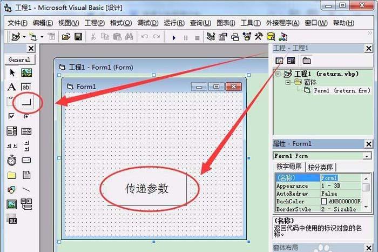Click the 传递参数 button on the form
The width and height of the screenshot is (378, 252).
(x=146, y=189)
